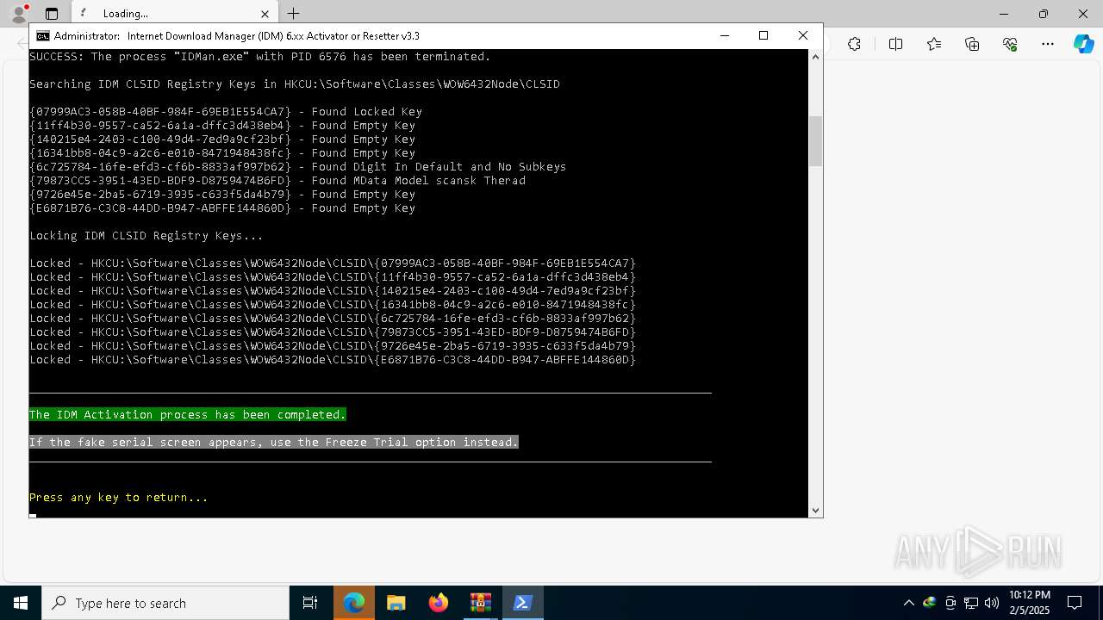
Task: Toggle Edge split screen icon
Action: tap(895, 44)
